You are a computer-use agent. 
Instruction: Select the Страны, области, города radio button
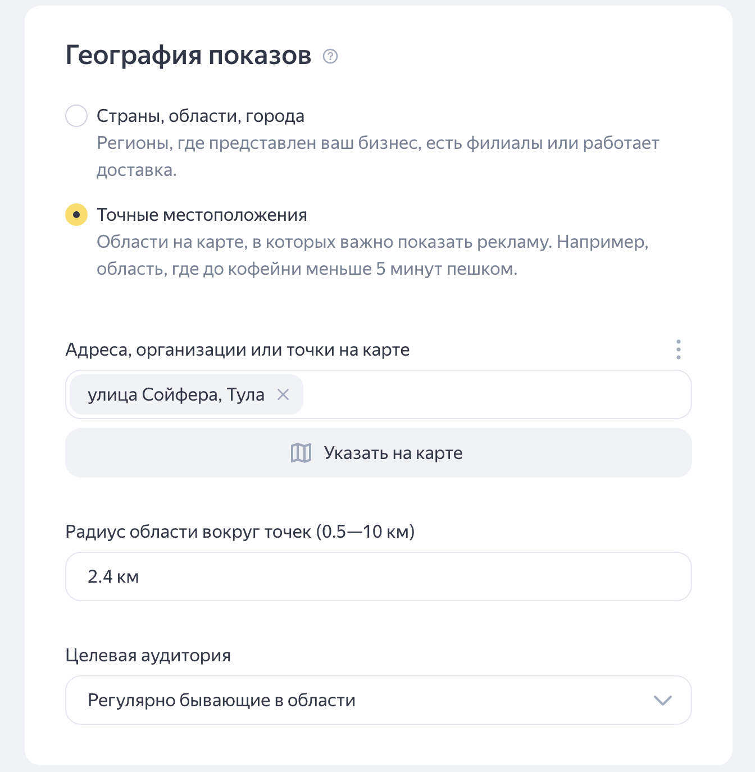point(76,116)
